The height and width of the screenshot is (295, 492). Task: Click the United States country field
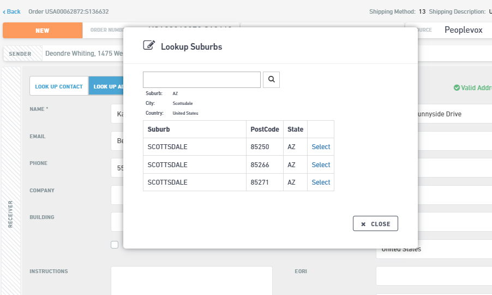click(x=434, y=250)
